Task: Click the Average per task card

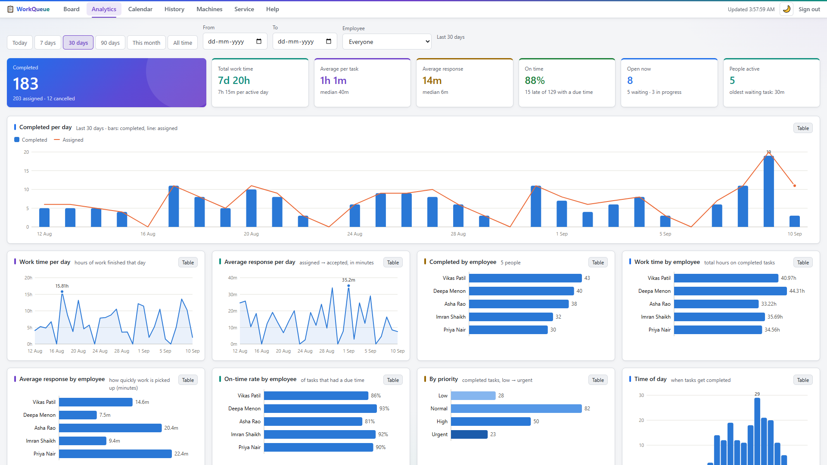Action: click(x=362, y=83)
